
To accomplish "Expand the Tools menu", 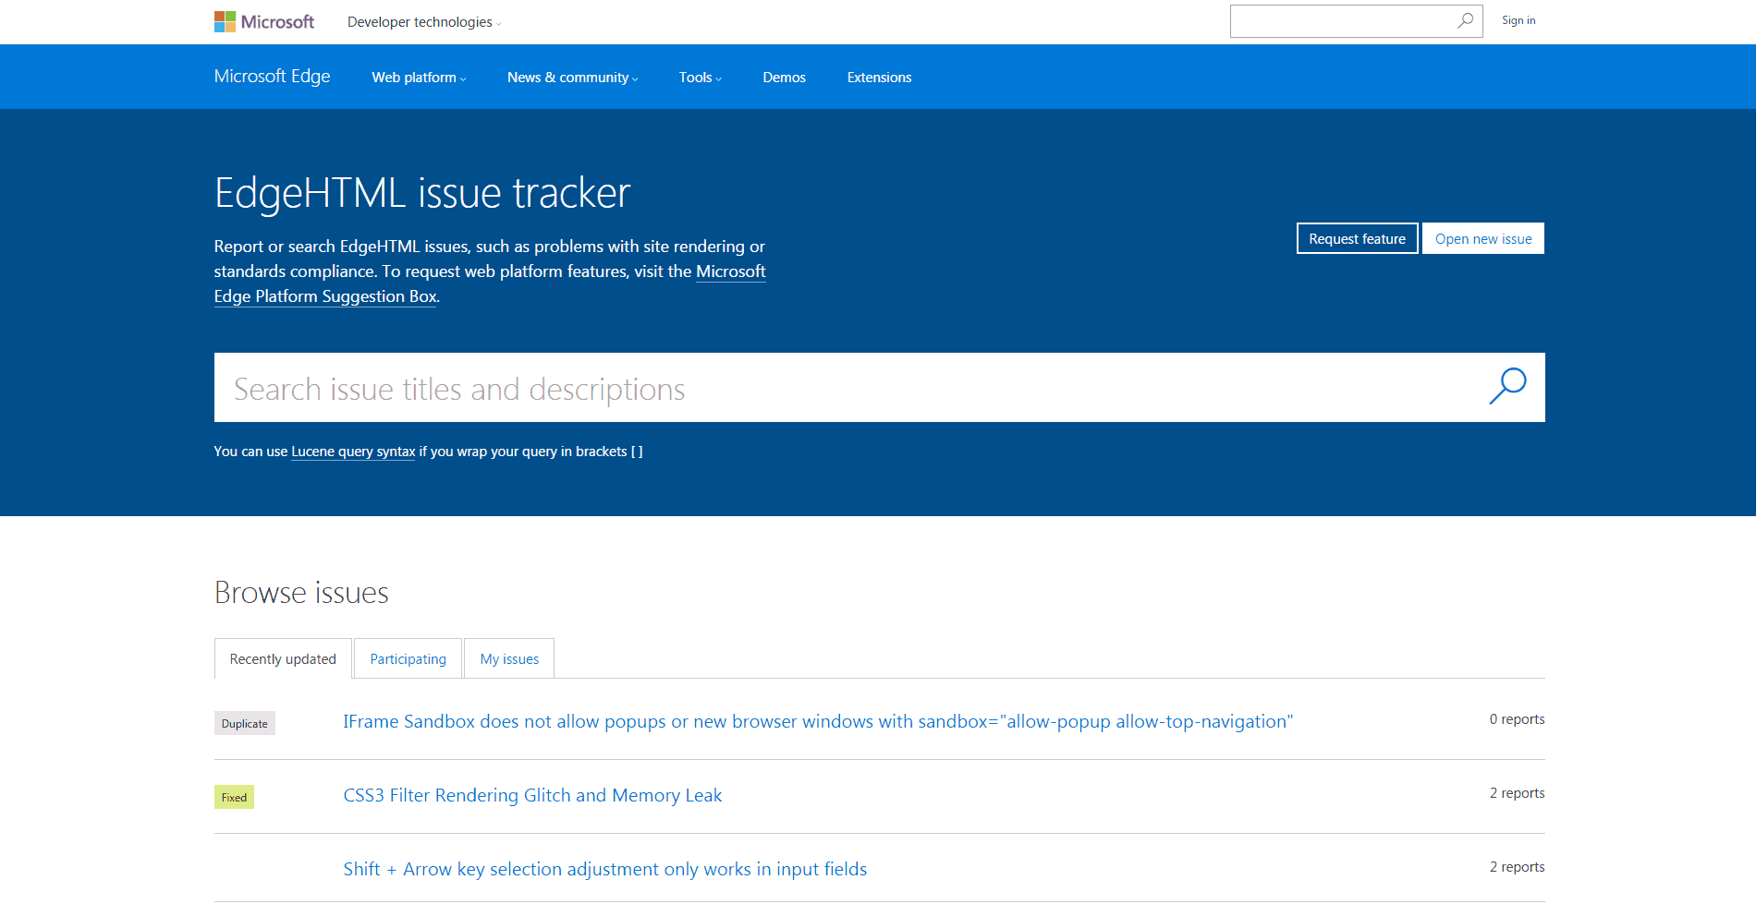I will pyautogui.click(x=700, y=78).
